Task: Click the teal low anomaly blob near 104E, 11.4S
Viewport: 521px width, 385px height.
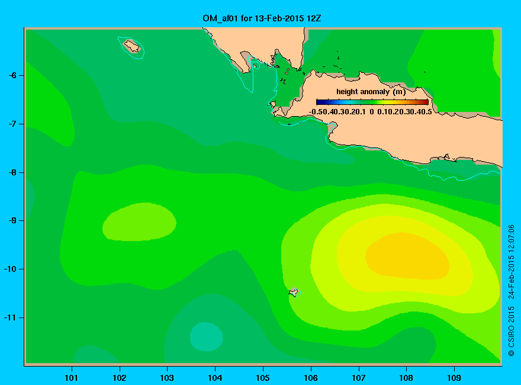Action: tap(207, 337)
